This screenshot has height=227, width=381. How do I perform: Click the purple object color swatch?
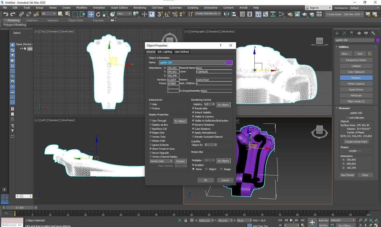pyautogui.click(x=229, y=63)
